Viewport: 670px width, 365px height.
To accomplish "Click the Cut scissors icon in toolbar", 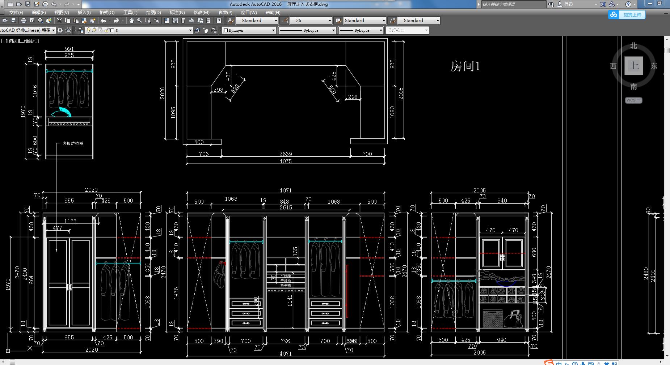I will pyautogui.click(x=59, y=21).
